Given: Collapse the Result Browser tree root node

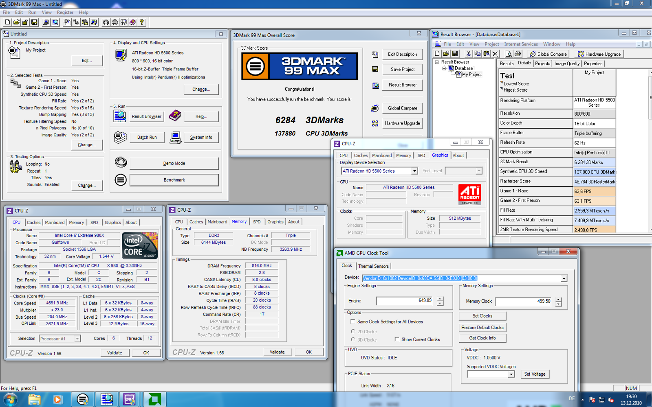Looking at the screenshot, I should click(437, 62).
